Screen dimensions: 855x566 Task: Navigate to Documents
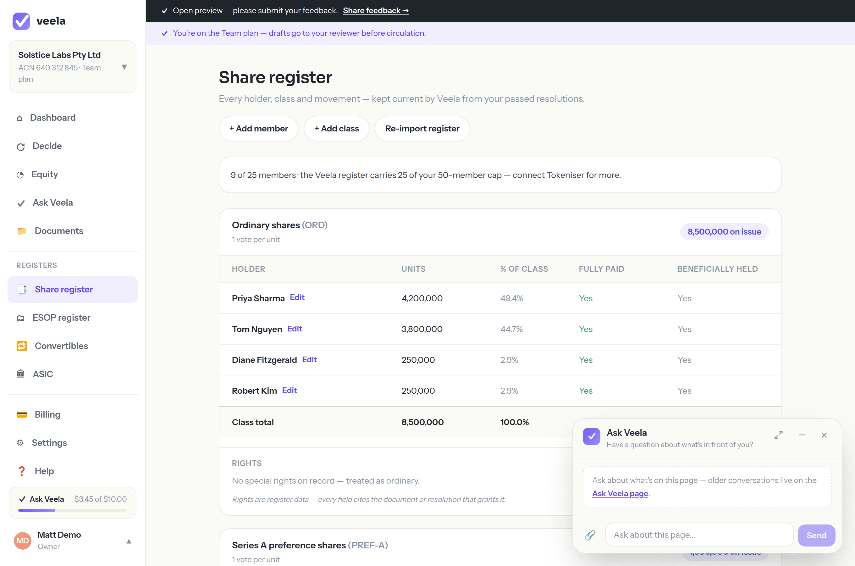point(73,231)
